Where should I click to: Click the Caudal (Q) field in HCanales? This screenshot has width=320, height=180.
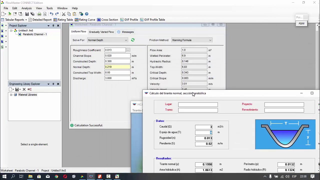click(x=204, y=127)
